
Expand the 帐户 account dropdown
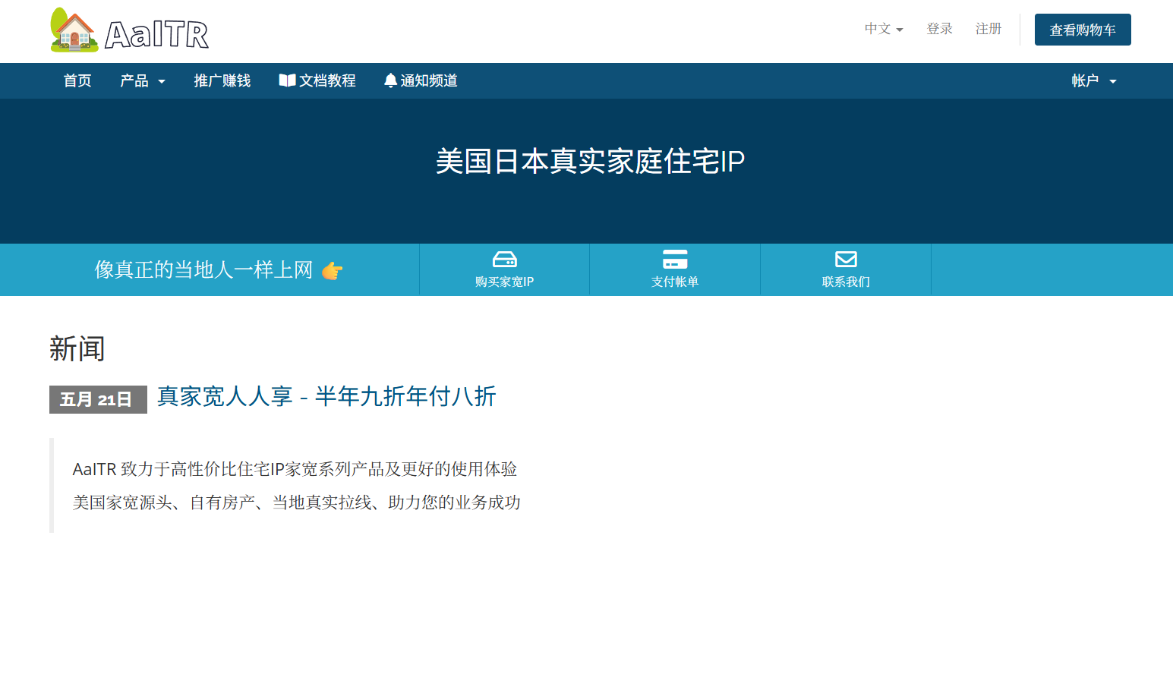click(1094, 80)
